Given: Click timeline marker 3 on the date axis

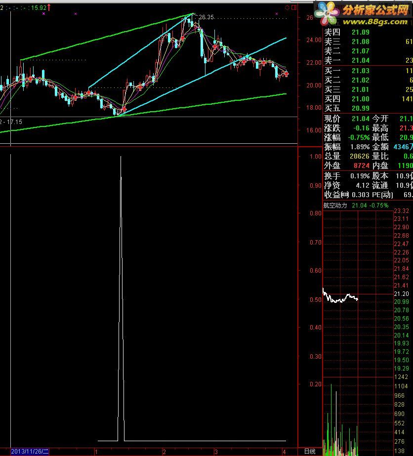Looking at the screenshot, I should pos(216,452).
